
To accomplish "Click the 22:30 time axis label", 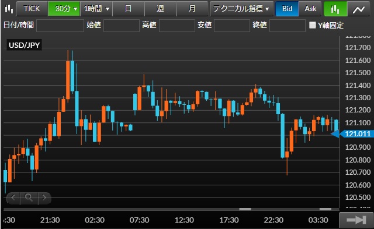I will tap(273, 220).
